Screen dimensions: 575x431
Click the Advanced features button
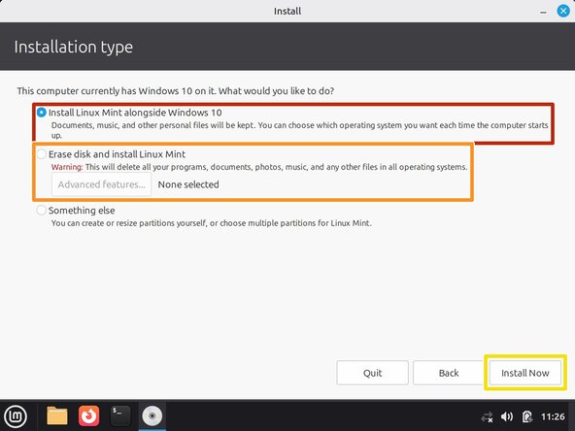[x=101, y=184]
